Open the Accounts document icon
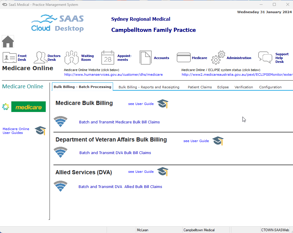The image size is (293, 233). pyautogui.click(x=145, y=58)
